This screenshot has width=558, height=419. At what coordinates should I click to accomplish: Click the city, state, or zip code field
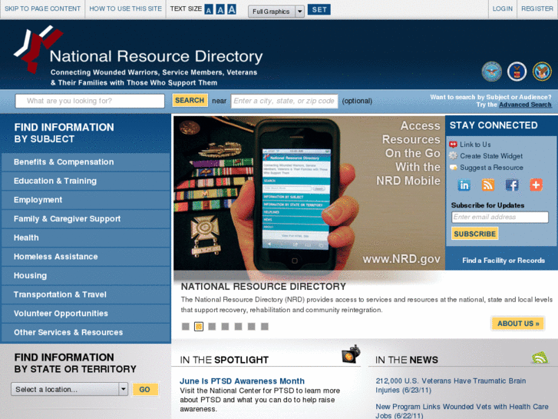point(284,101)
